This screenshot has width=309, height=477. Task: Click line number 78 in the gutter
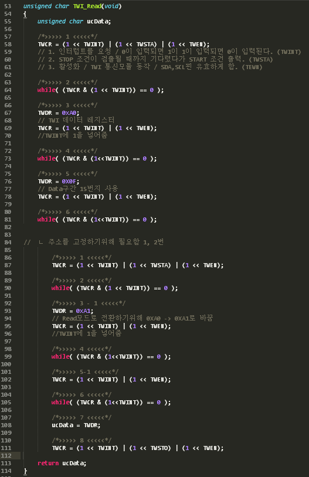[x=8, y=197]
